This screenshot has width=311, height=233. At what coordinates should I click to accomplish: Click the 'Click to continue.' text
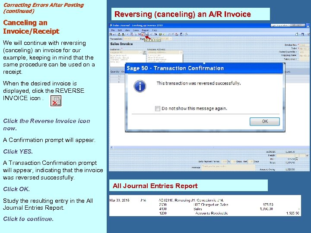(x=28, y=219)
